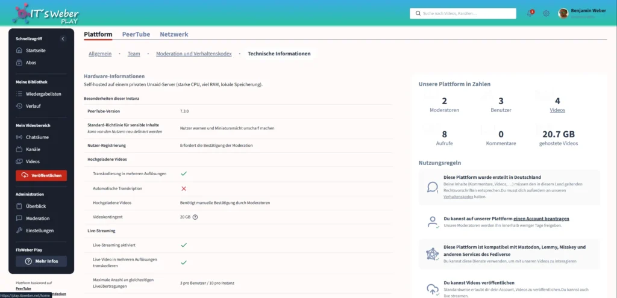Click the Startseite home icon in sidebar

pos(19,51)
